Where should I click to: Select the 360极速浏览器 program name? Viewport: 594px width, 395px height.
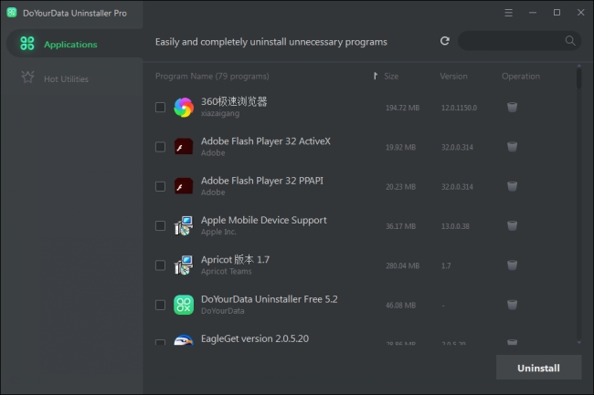tap(234, 101)
